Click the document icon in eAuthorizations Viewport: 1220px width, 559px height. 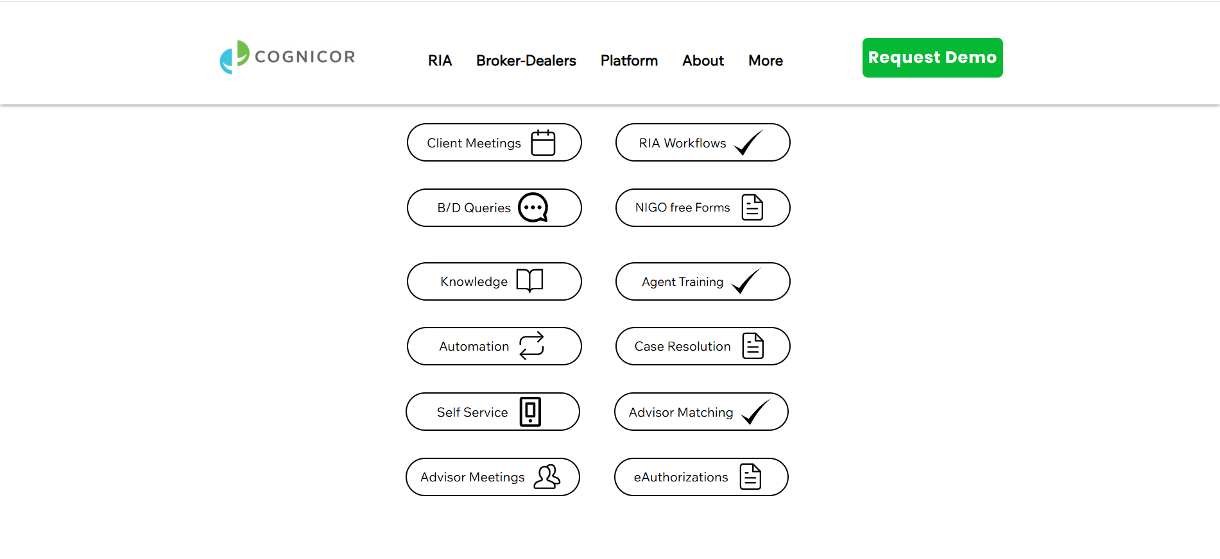(x=750, y=476)
